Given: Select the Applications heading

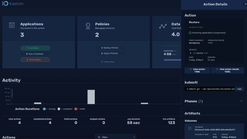Looking at the screenshot, I should pyautogui.click(x=32, y=24).
